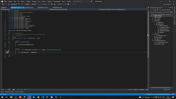Collapse the MyFirstProject project node

(x=151, y=16)
